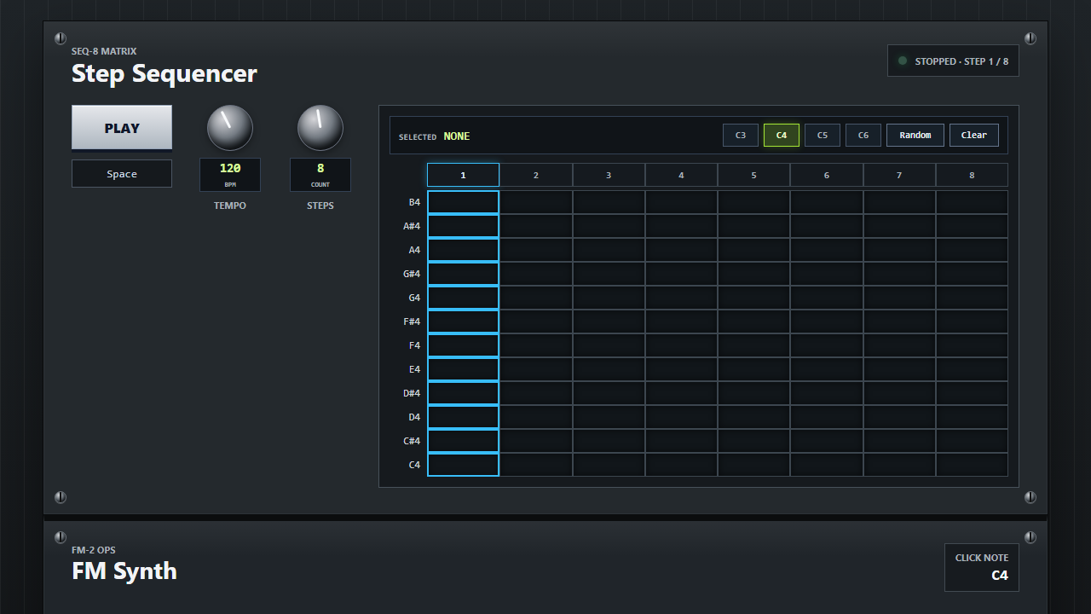Toggle the E4 cell in step 5
The image size is (1091, 614).
click(x=753, y=369)
